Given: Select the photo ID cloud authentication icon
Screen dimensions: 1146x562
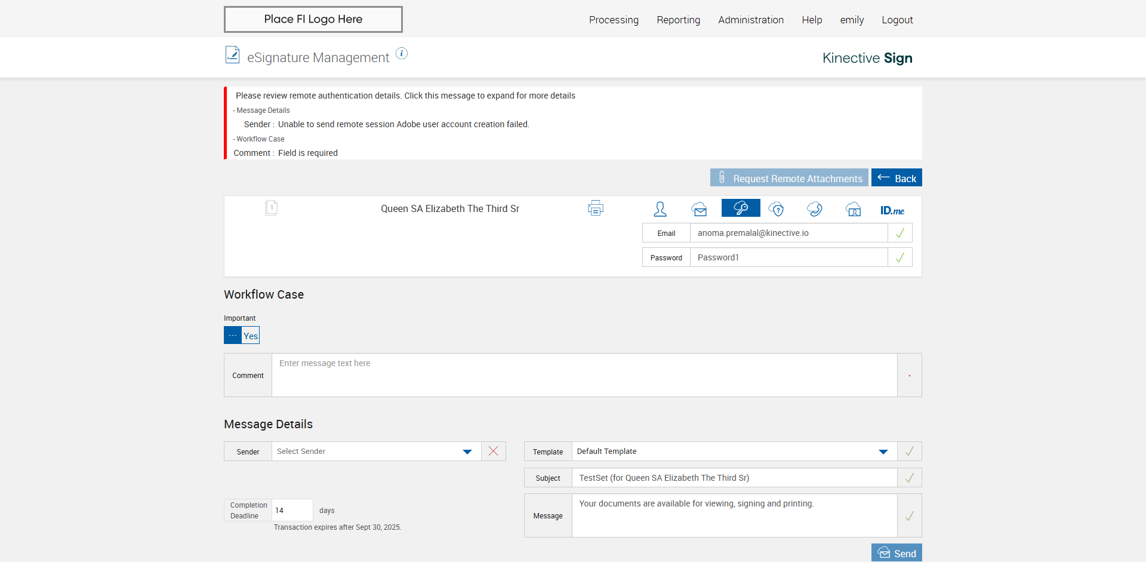Looking at the screenshot, I should click(853, 209).
